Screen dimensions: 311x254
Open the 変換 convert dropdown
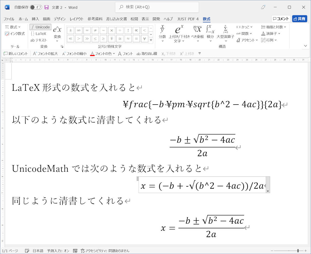coord(57,34)
